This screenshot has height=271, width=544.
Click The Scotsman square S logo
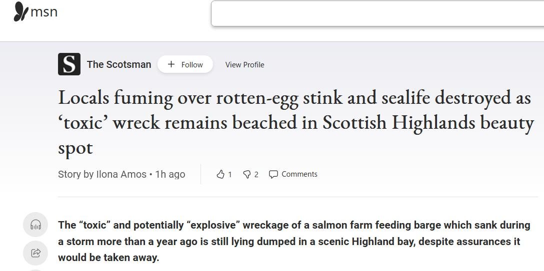69,64
